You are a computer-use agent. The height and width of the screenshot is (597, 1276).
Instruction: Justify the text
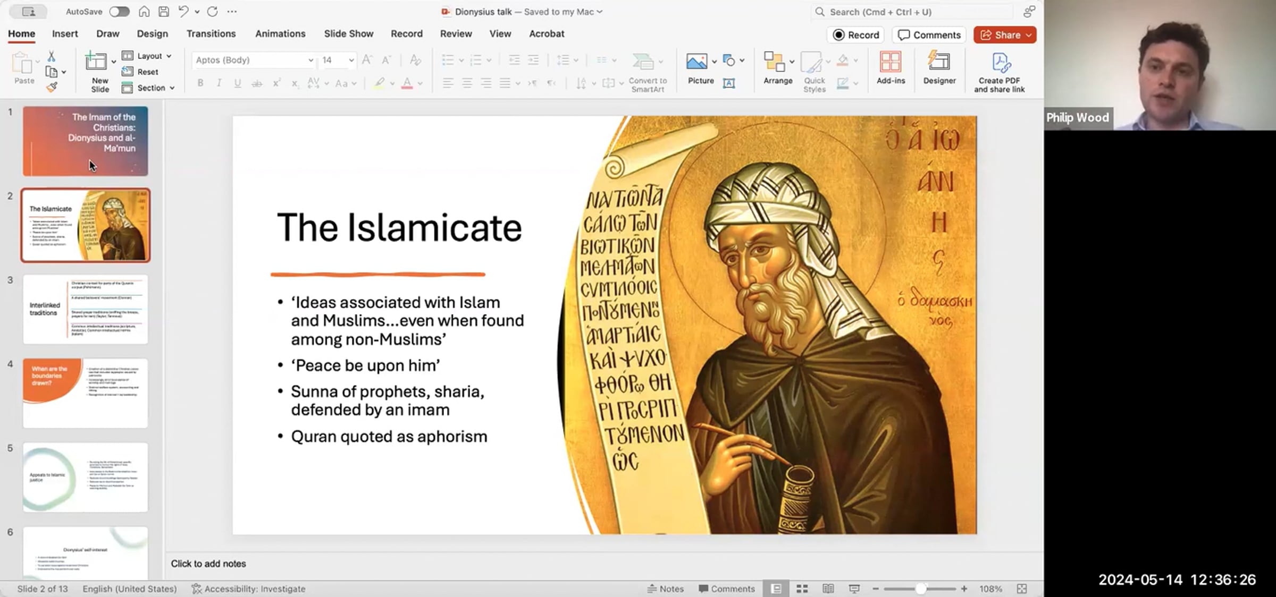pyautogui.click(x=505, y=83)
